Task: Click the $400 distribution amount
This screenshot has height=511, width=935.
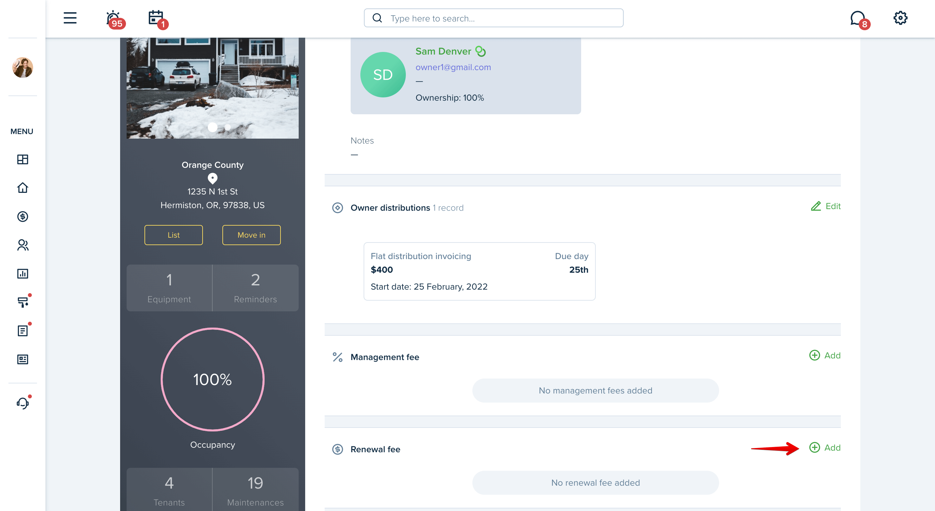Action: click(x=381, y=270)
